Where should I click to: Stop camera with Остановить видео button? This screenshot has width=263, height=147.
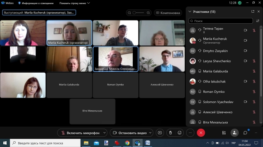pos(130,133)
